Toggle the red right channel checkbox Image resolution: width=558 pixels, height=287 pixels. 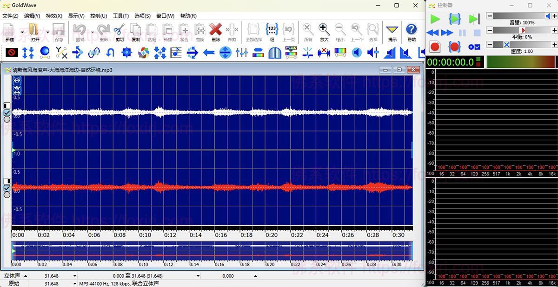[x=7, y=188]
